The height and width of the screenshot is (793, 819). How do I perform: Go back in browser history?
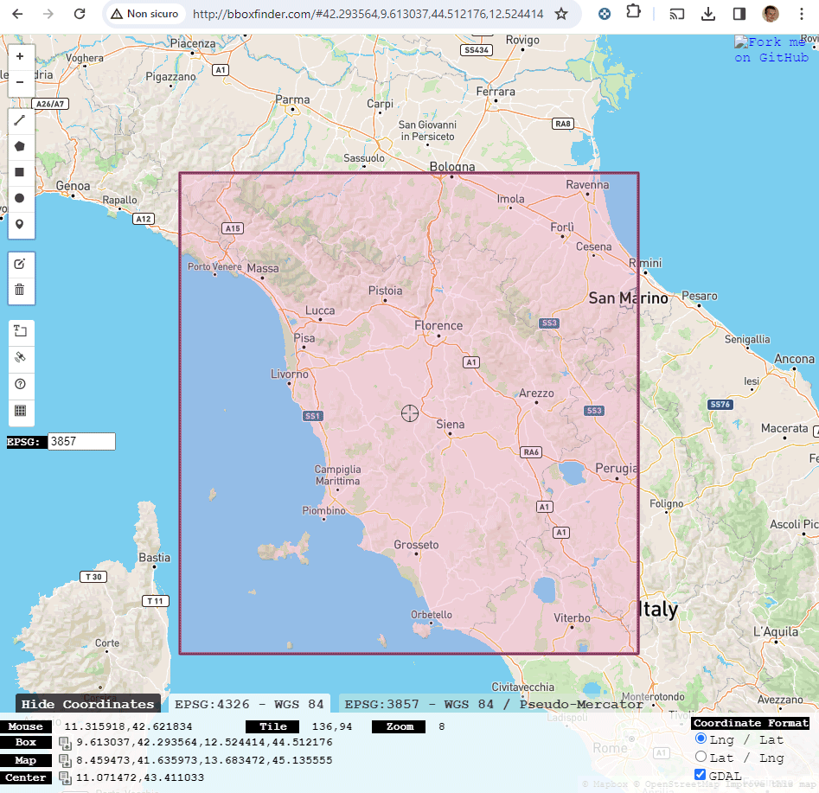coord(17,14)
